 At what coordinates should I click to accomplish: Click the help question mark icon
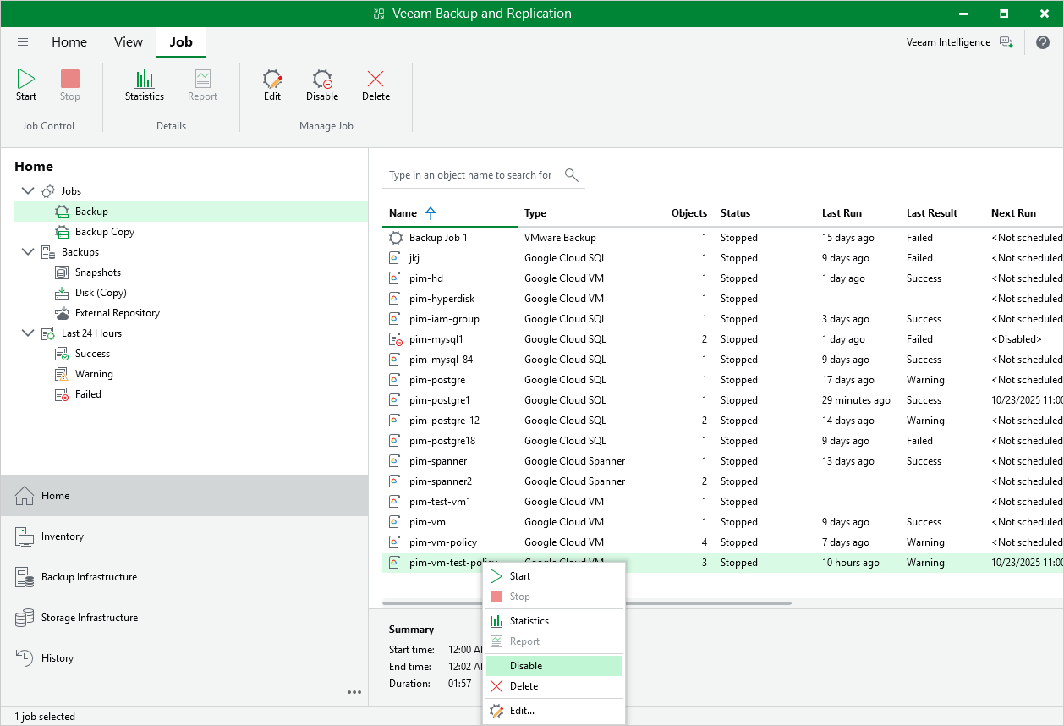1042,42
